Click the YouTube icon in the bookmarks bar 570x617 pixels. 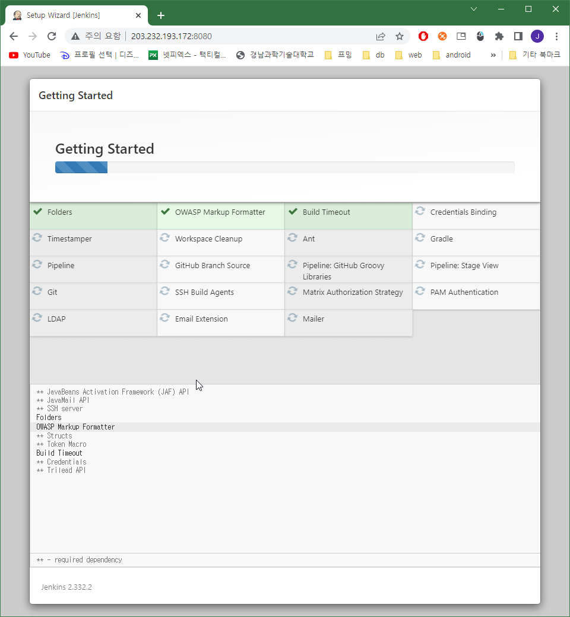(x=13, y=55)
